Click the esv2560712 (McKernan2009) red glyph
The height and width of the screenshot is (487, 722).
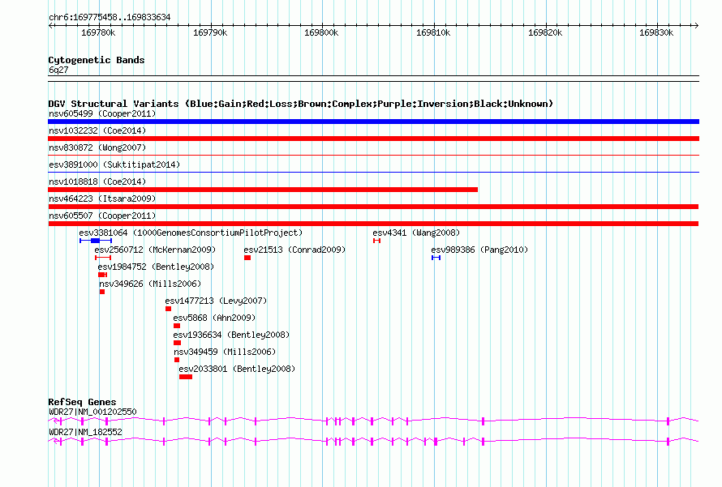103,258
